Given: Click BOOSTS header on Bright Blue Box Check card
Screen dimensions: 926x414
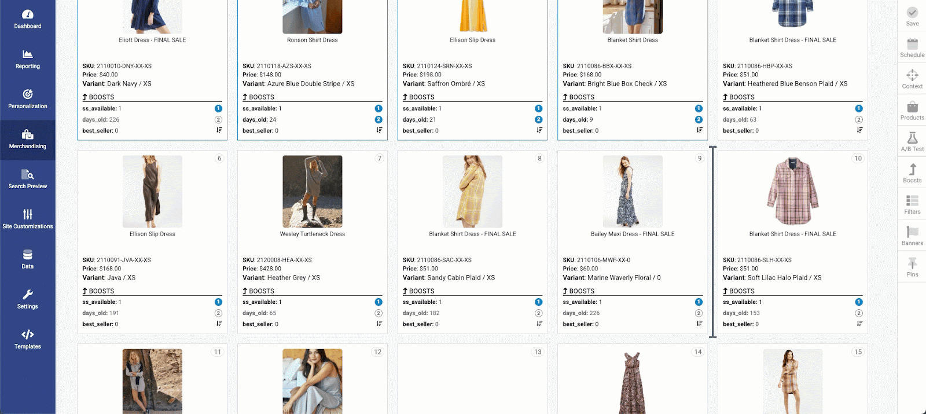Looking at the screenshot, I should coord(579,97).
